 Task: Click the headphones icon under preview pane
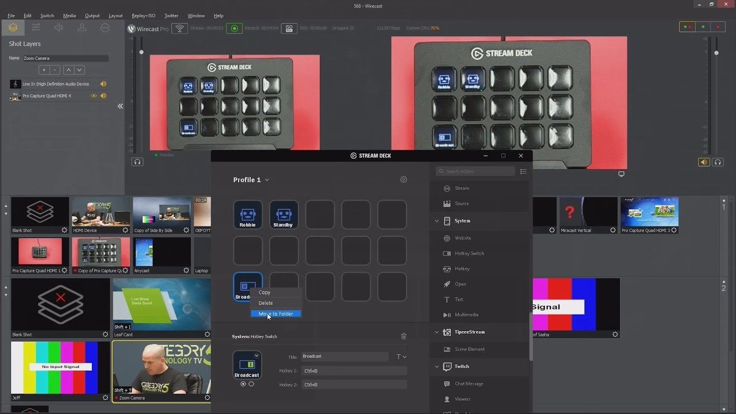tap(137, 162)
